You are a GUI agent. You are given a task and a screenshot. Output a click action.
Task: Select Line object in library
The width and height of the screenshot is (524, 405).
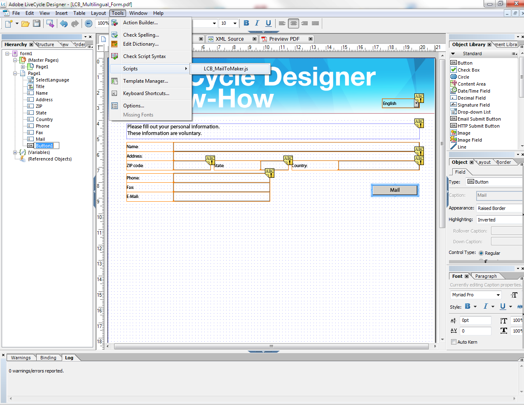[x=462, y=147]
